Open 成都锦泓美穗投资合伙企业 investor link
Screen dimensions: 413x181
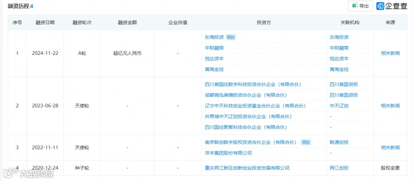click(x=246, y=95)
